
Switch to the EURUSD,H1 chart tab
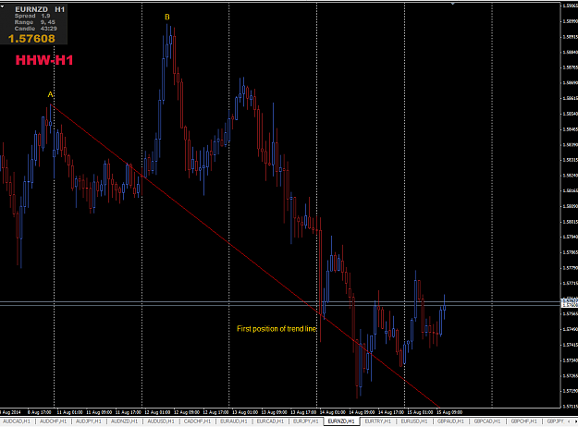tap(414, 421)
